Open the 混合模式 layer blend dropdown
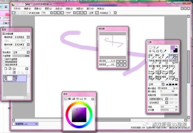193x133 pixels. [x=28, y=52]
